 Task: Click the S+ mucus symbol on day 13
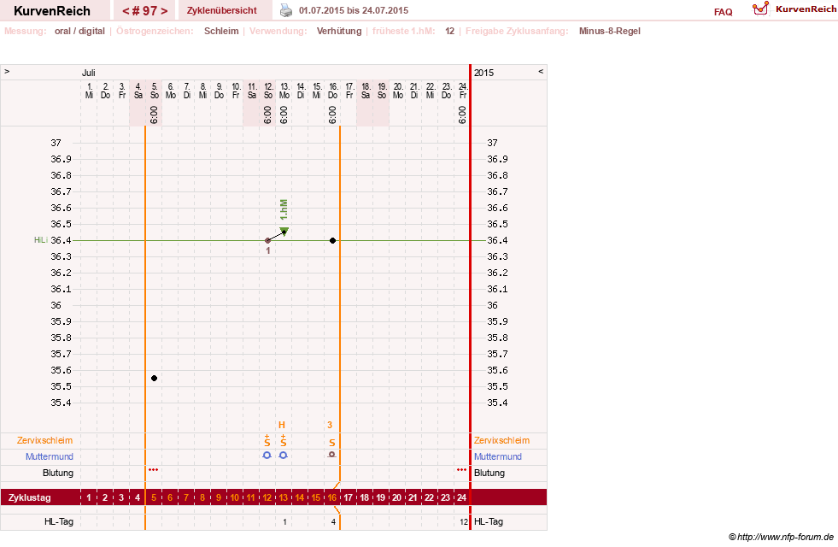pos(284,441)
